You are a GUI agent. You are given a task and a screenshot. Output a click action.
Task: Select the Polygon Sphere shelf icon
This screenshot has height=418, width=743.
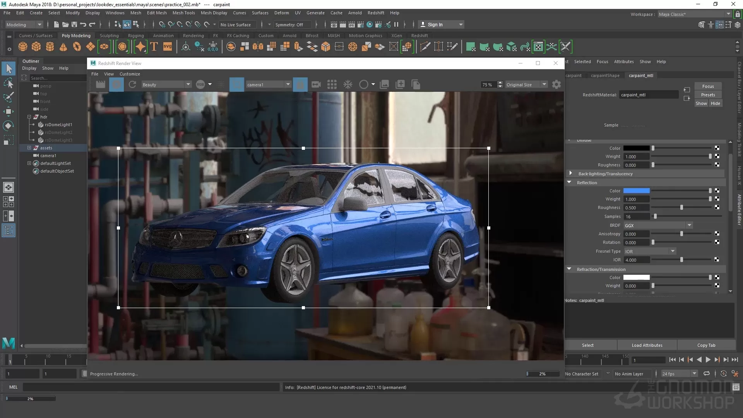[x=23, y=47]
